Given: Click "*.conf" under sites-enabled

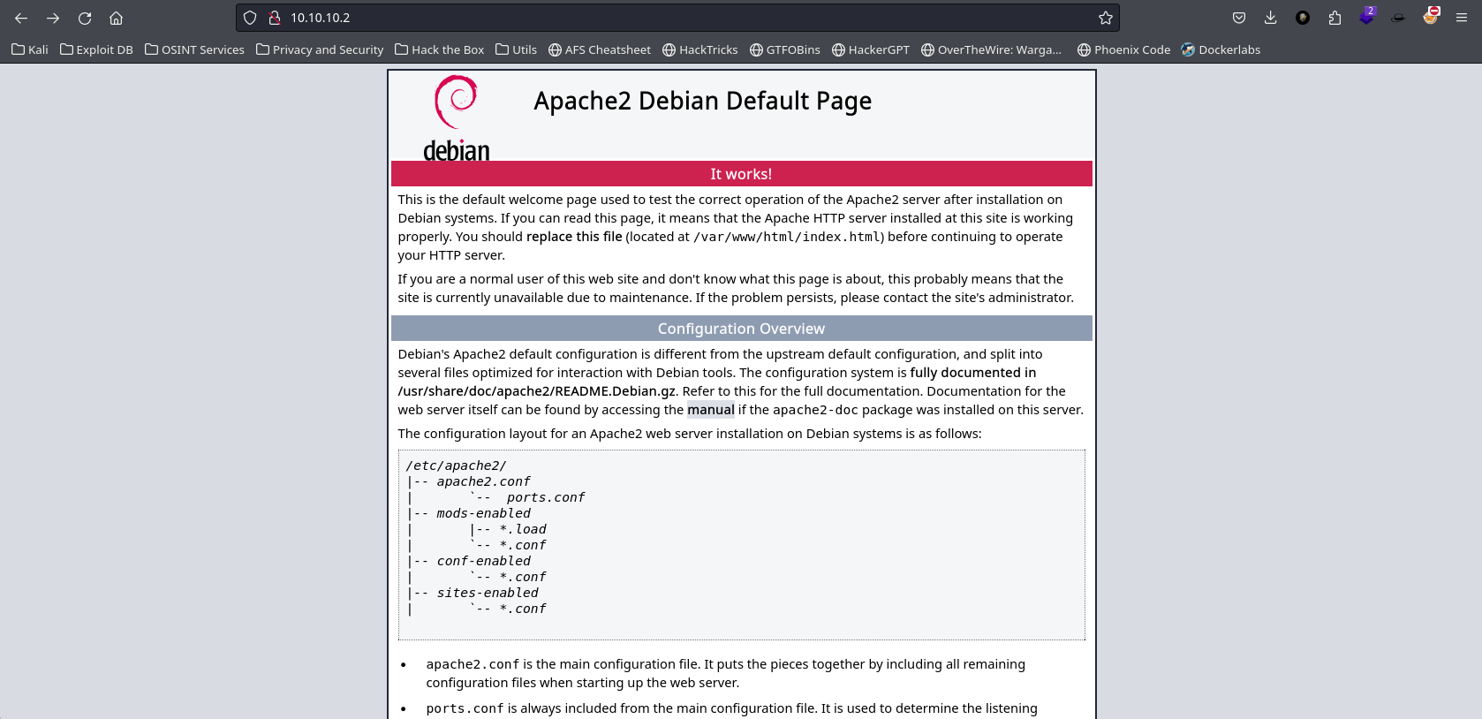Looking at the screenshot, I should pos(523,609).
